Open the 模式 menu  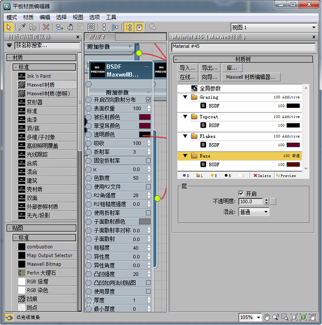coord(12,17)
